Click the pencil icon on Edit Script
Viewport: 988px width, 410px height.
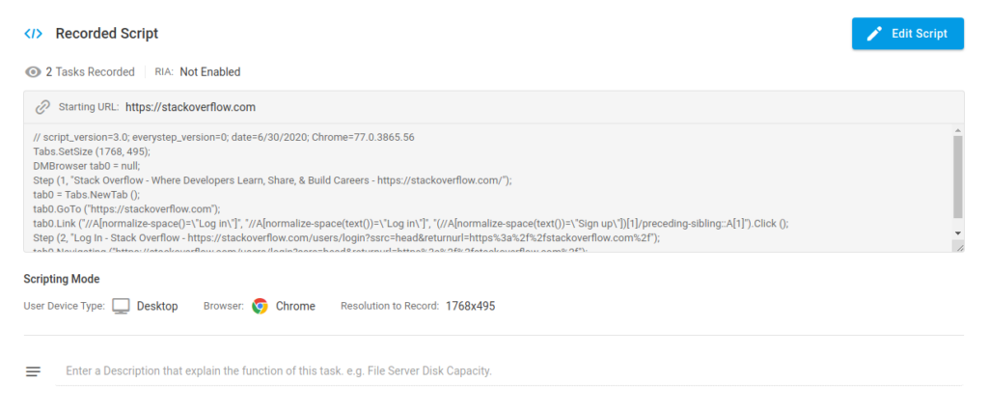tap(874, 34)
